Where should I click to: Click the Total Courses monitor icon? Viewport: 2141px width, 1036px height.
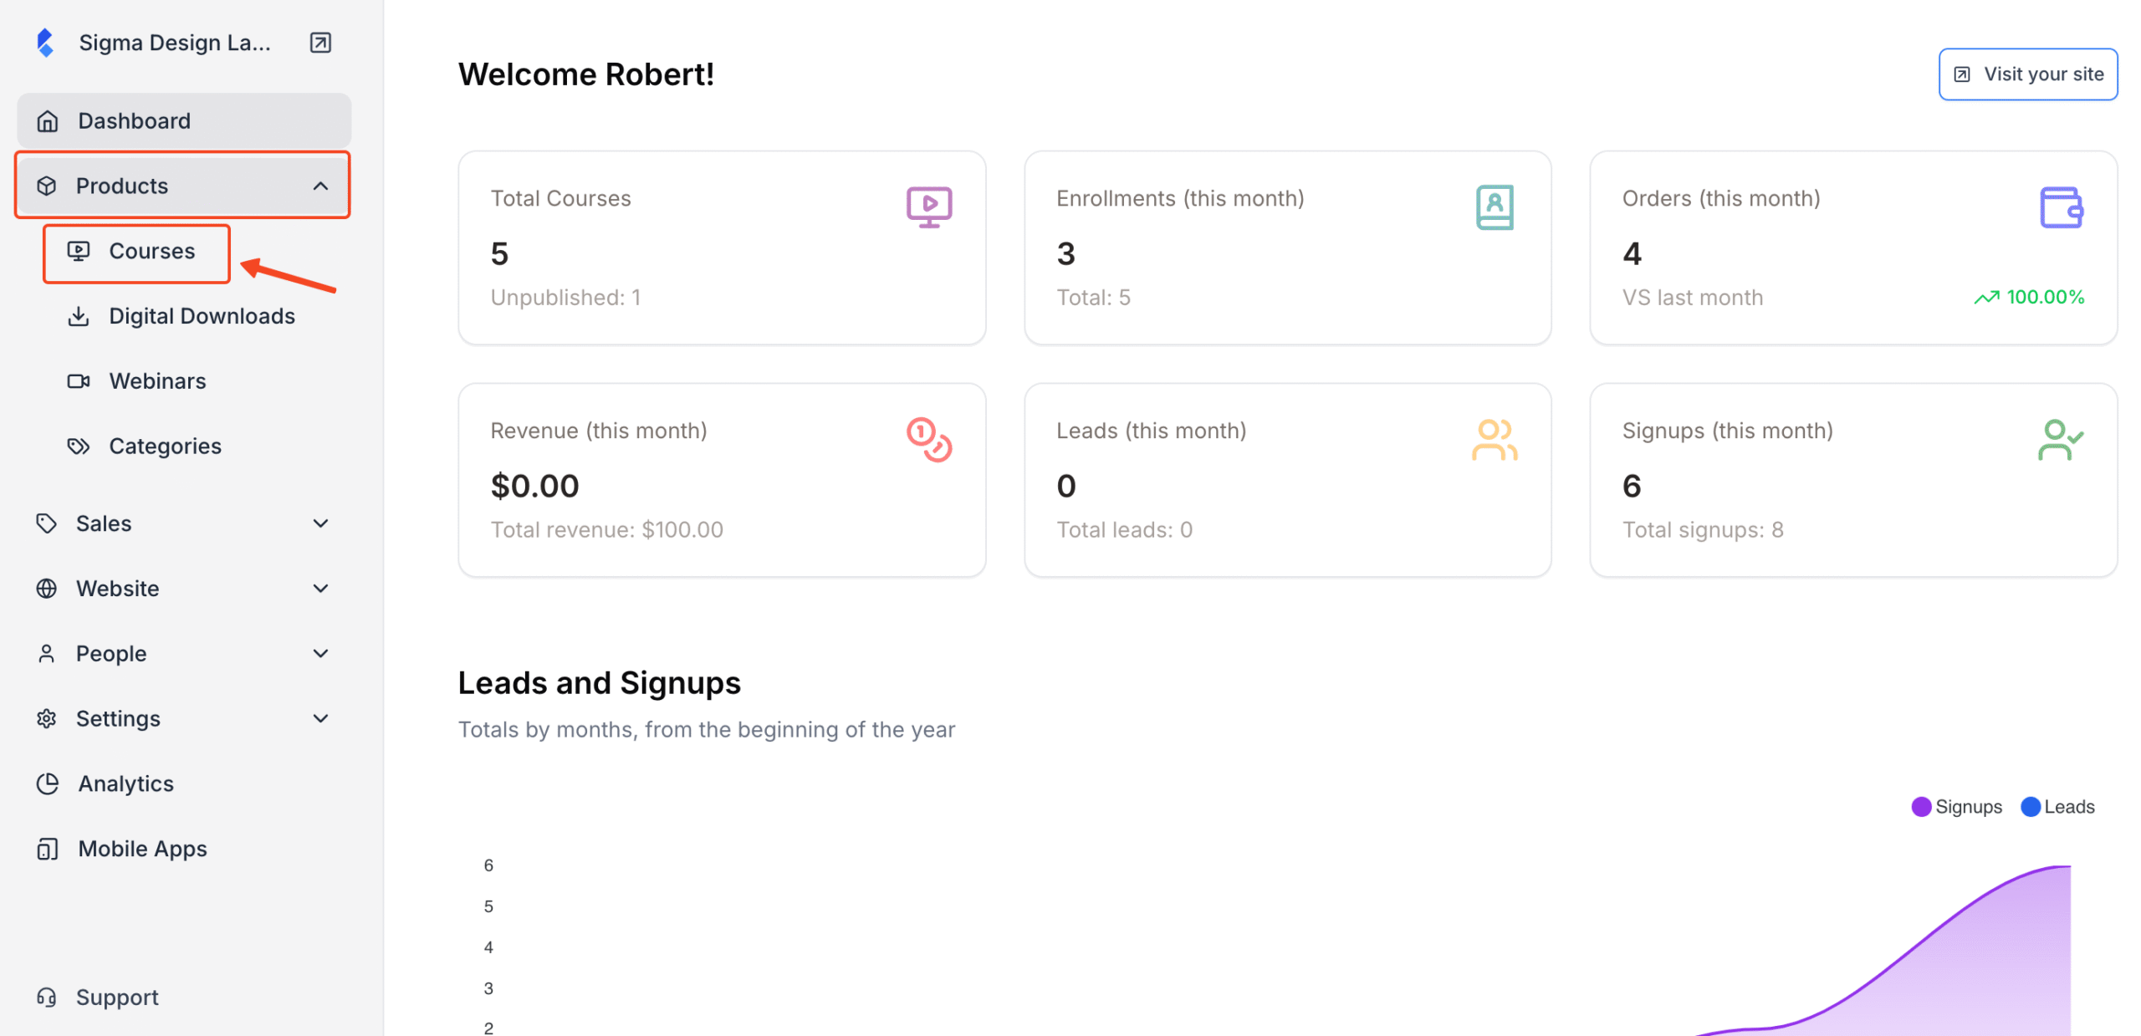928,207
